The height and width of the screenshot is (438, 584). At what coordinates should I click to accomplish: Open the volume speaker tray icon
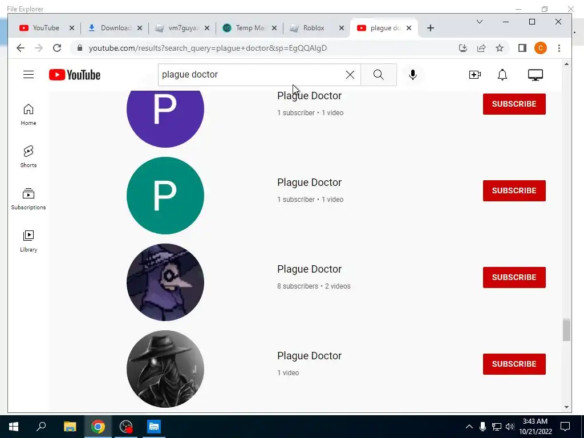[x=510, y=427]
